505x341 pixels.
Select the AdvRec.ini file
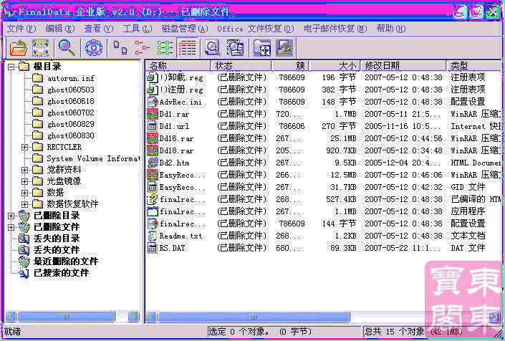pyautogui.click(x=181, y=102)
